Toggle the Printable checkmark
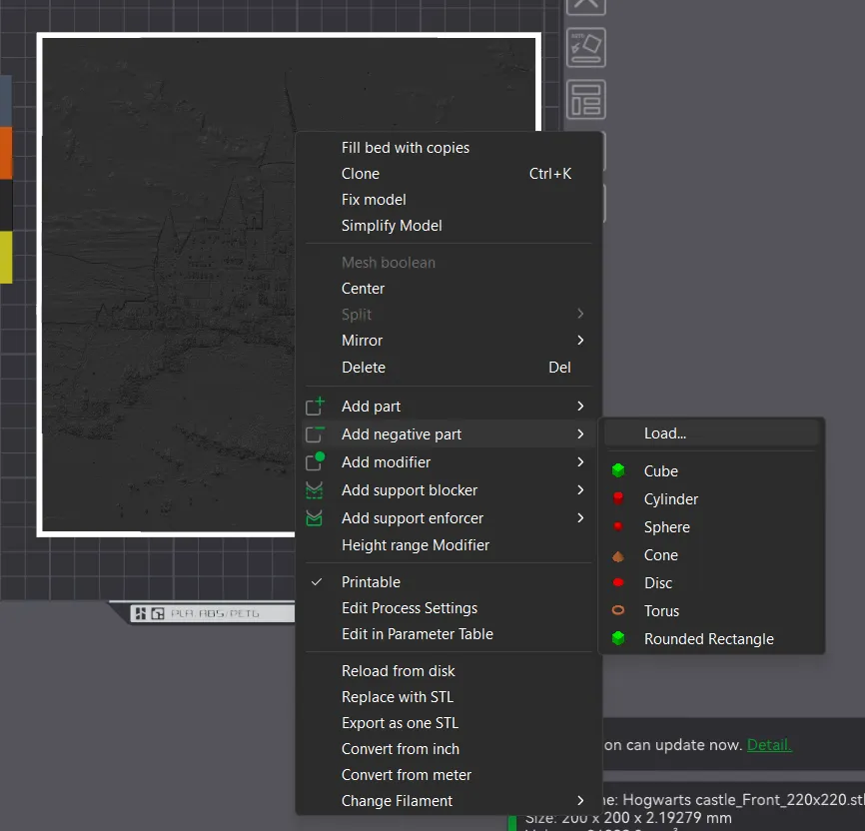This screenshot has height=831, width=865. pyautogui.click(x=316, y=582)
